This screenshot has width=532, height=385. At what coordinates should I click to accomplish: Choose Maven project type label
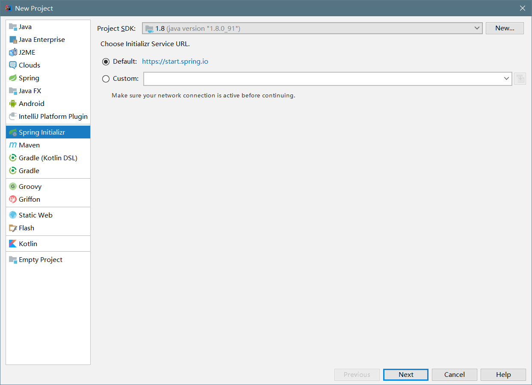(x=29, y=145)
